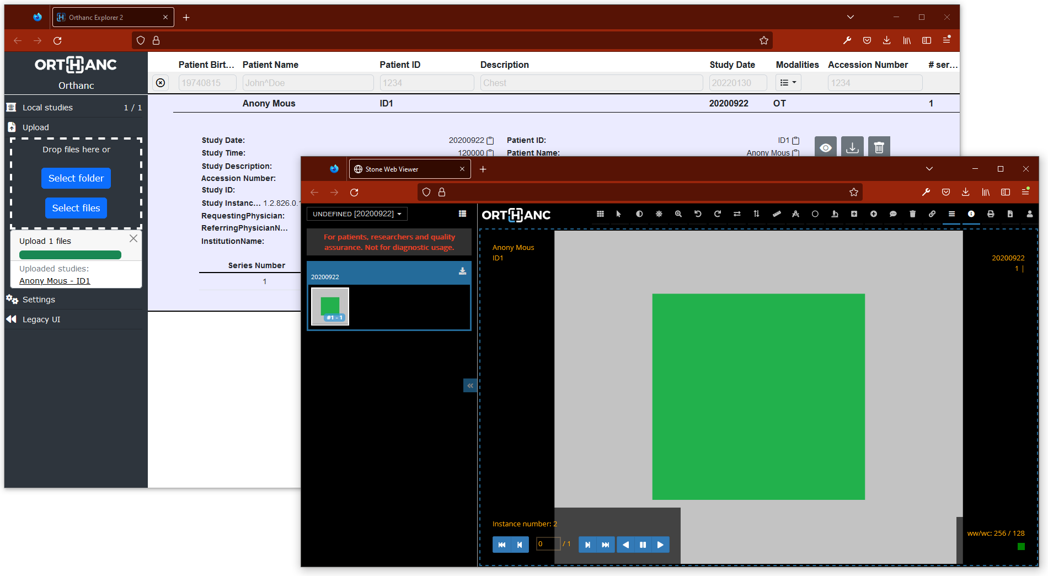Select the zoom magnifier tool
1048x576 pixels.
tap(678, 214)
